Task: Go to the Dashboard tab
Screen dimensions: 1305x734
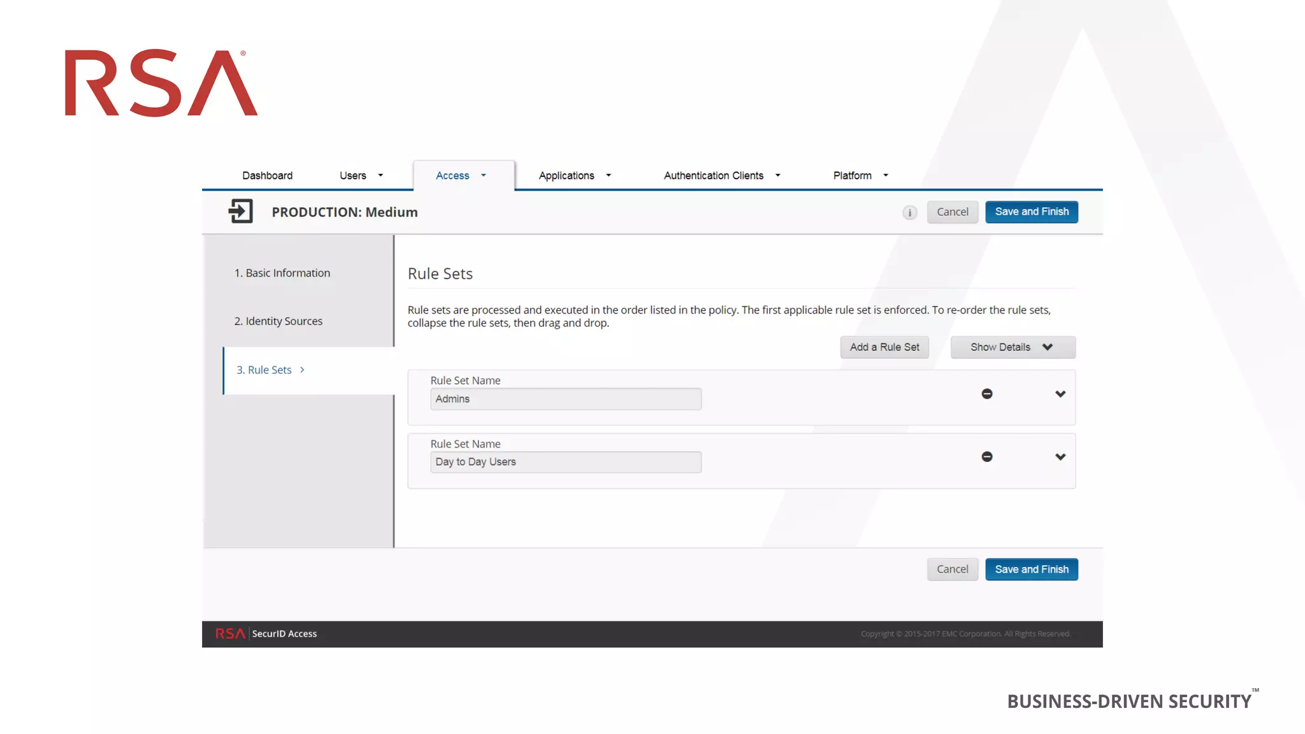Action: pyautogui.click(x=267, y=175)
